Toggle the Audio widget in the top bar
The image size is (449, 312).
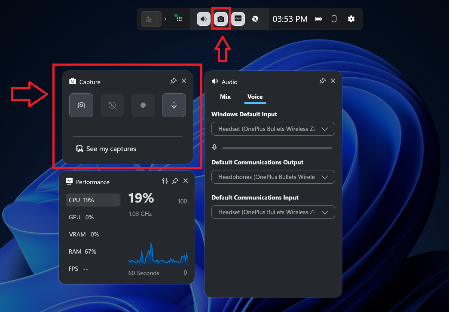[x=204, y=19]
